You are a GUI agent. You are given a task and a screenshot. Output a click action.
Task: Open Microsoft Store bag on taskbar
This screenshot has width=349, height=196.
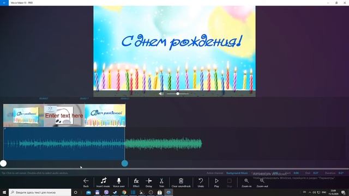tap(160, 192)
